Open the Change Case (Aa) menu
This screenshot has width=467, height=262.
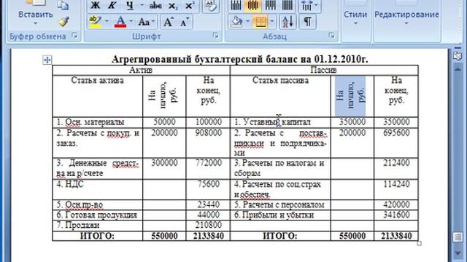pos(144,22)
